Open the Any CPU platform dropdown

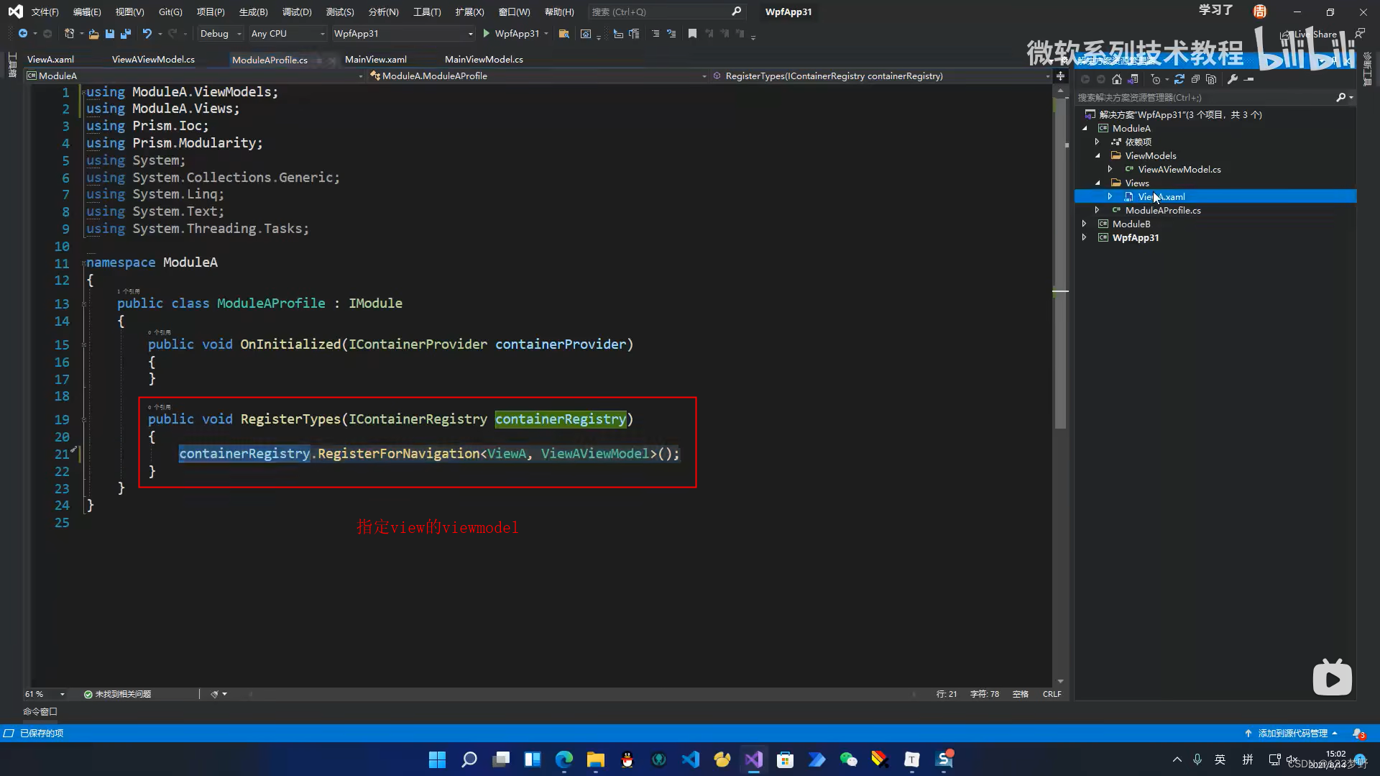click(x=287, y=34)
